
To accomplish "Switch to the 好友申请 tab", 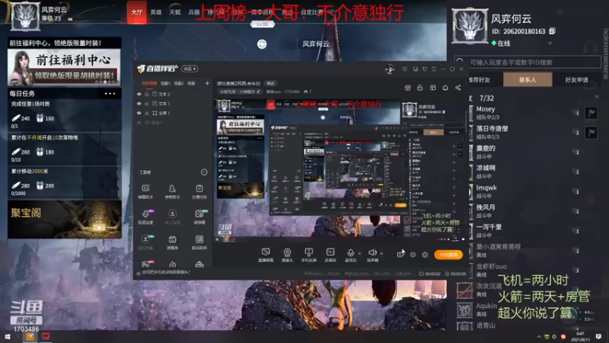I will [576, 80].
